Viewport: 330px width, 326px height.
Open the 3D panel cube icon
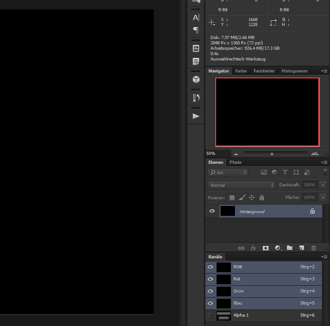tap(196, 79)
